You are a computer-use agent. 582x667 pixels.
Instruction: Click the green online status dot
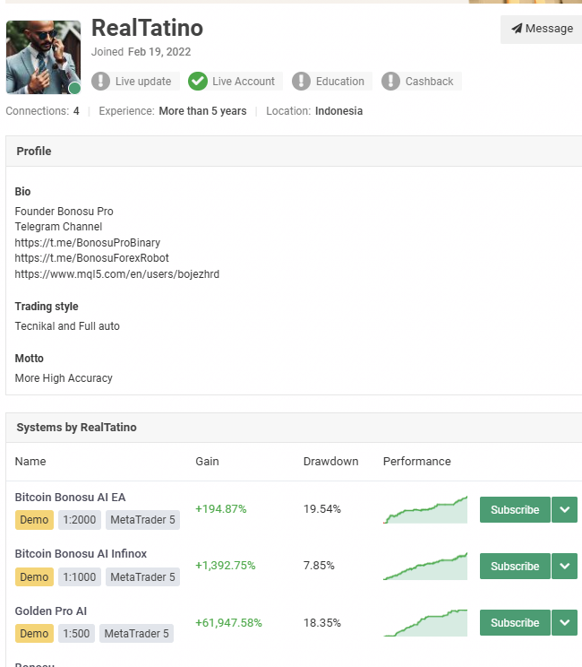tap(74, 88)
